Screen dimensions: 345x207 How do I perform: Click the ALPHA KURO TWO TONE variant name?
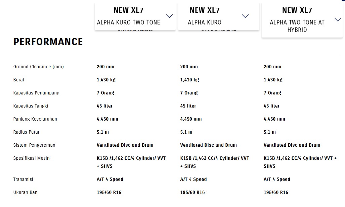click(x=128, y=22)
